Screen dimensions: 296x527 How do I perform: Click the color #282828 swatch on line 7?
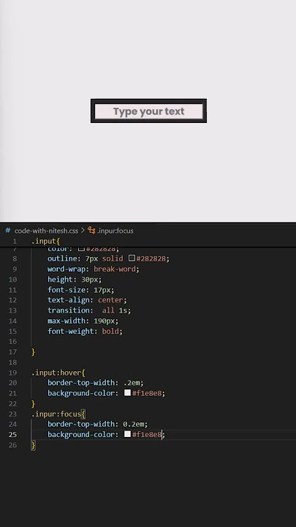click(x=81, y=249)
